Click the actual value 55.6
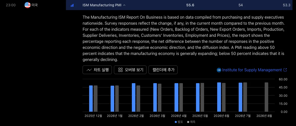This screenshot has width=296, height=126. tap(190, 5)
